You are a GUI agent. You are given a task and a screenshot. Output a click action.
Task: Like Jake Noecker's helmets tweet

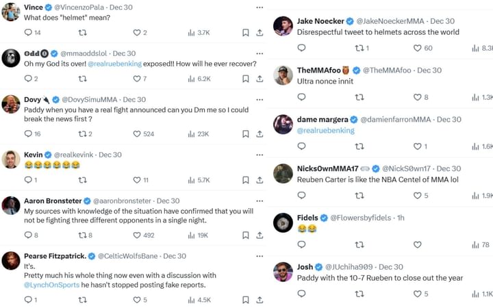[x=418, y=48]
